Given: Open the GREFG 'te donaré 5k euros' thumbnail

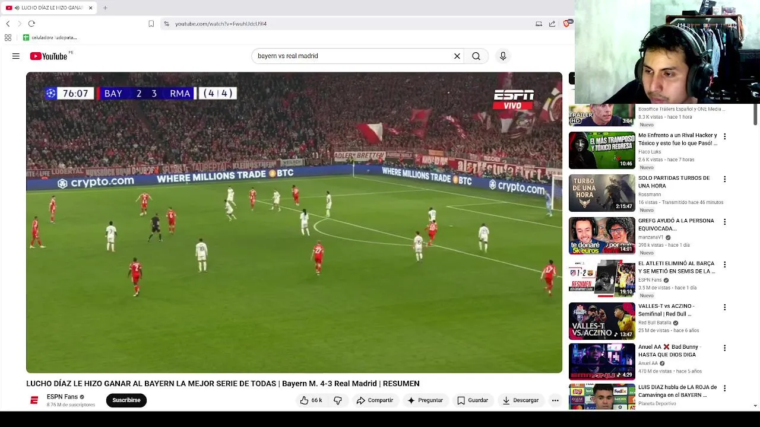Looking at the screenshot, I should point(601,235).
